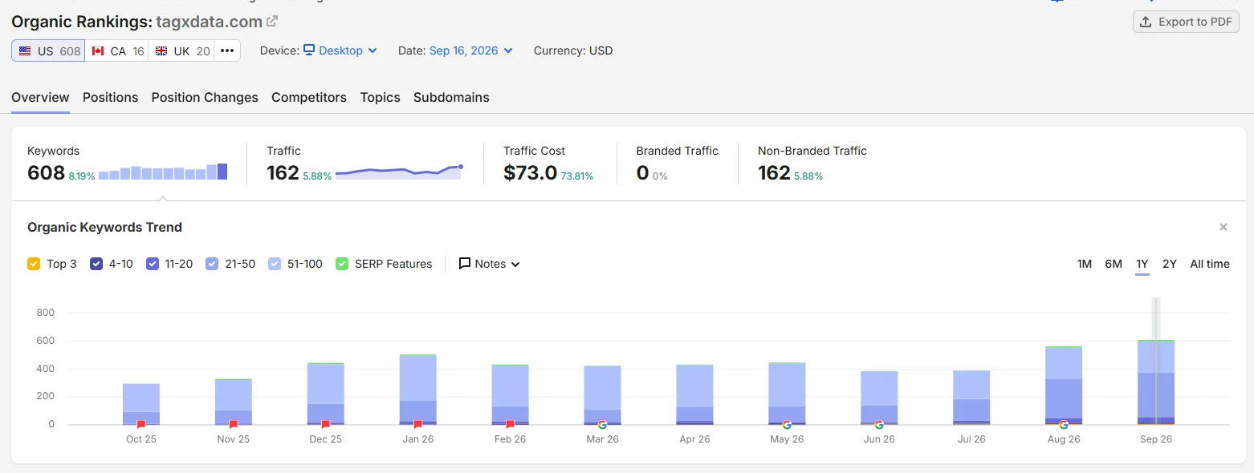Click the Google update icon under Mar 26
The image size is (1254, 473).
pos(602,425)
